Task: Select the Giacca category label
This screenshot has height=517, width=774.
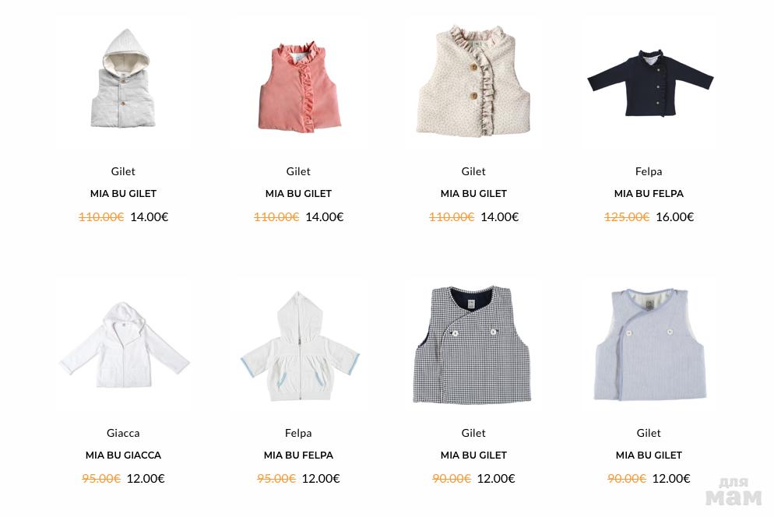Action: click(123, 433)
